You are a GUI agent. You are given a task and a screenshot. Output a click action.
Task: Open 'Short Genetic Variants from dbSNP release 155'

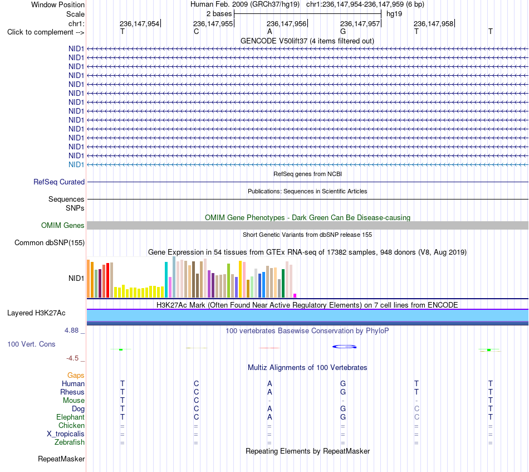307,235
